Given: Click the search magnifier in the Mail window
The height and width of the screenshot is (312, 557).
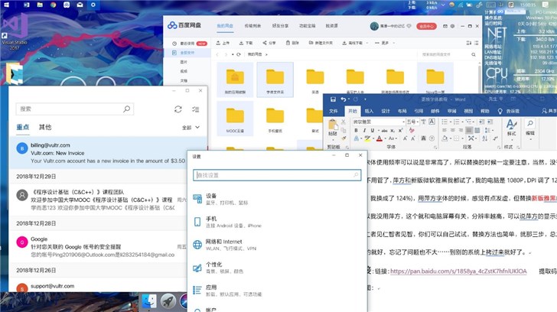Looking at the screenshot, I should [x=126, y=109].
